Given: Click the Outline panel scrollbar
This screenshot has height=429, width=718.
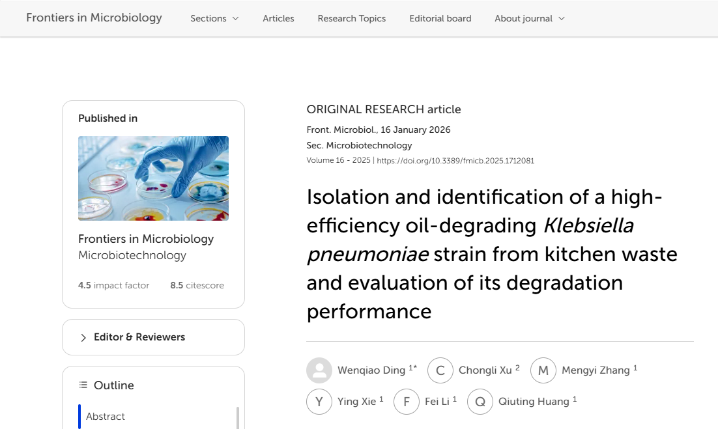Looking at the screenshot, I should pos(237,417).
